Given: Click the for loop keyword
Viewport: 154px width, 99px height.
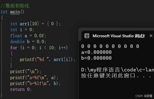Looking at the screenshot, I should tap(14, 48).
